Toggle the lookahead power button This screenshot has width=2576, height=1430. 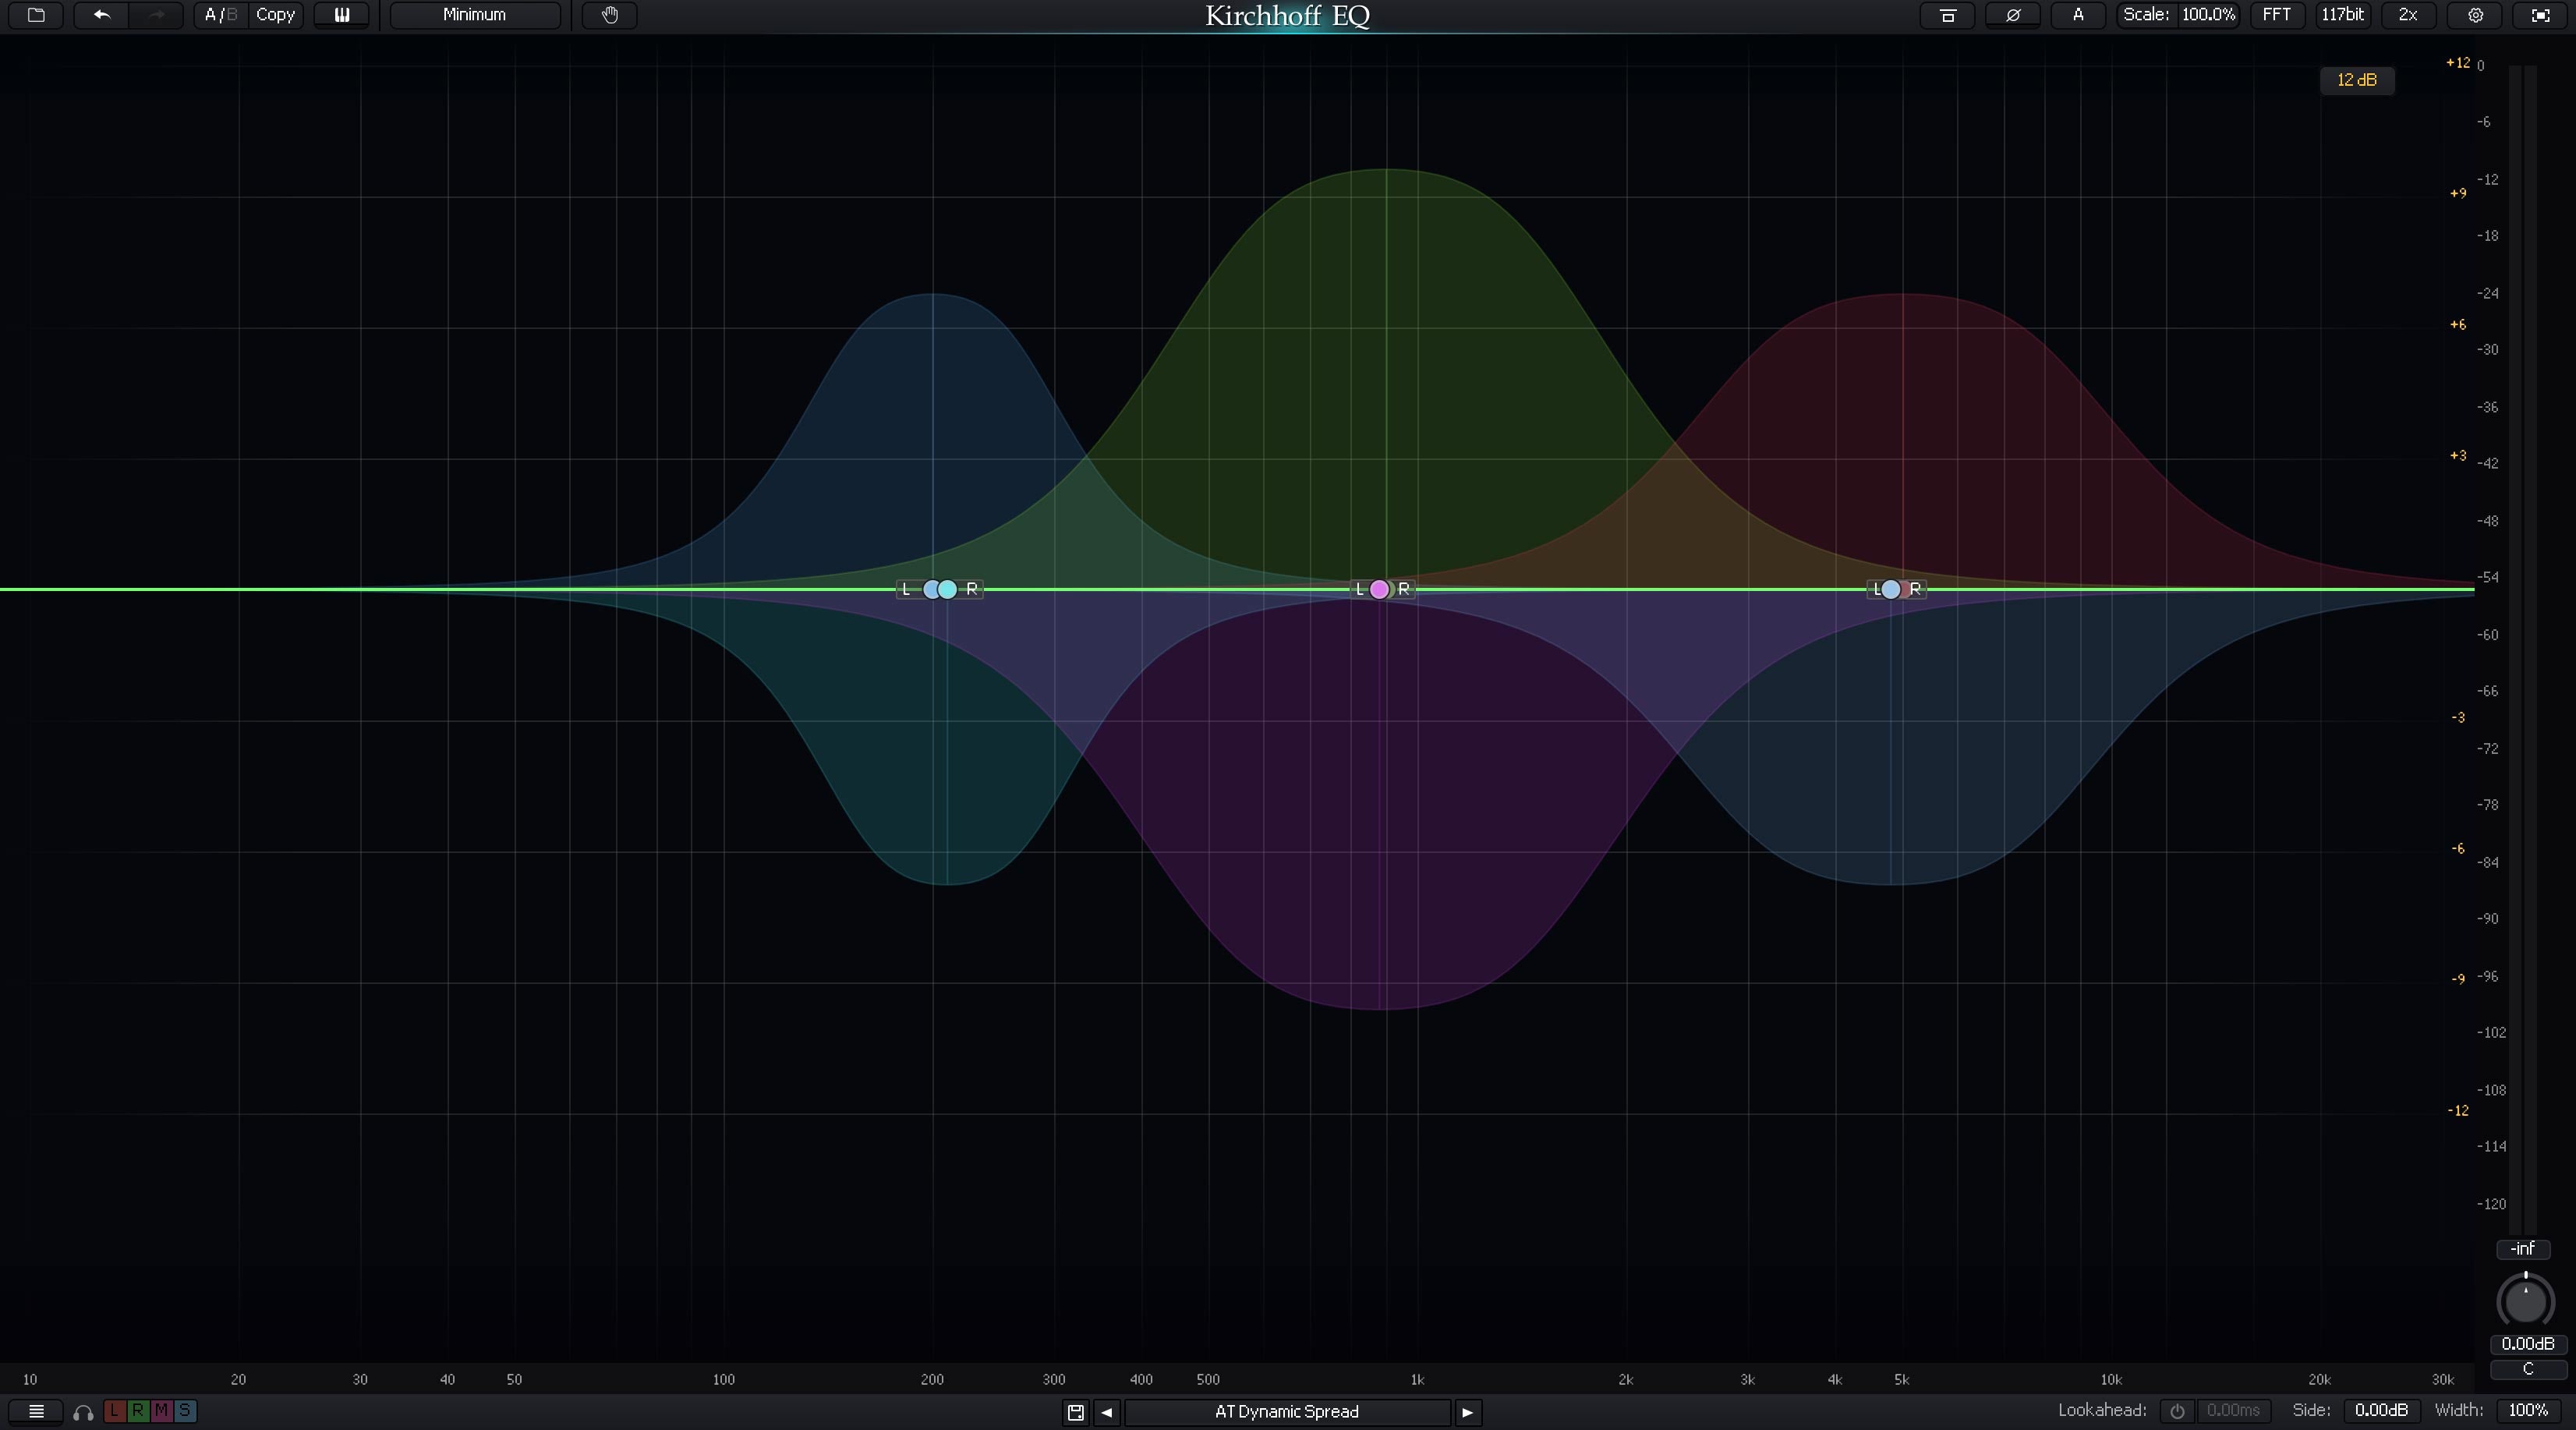click(x=2177, y=1411)
